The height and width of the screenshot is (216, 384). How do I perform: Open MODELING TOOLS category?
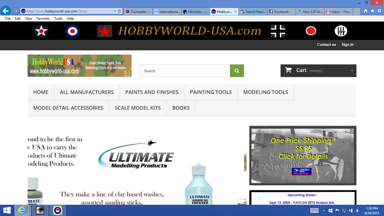point(266,92)
